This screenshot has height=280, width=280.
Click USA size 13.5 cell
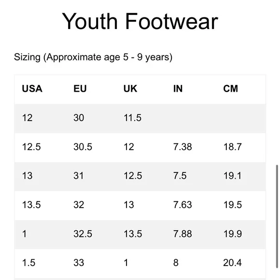pos(31,205)
